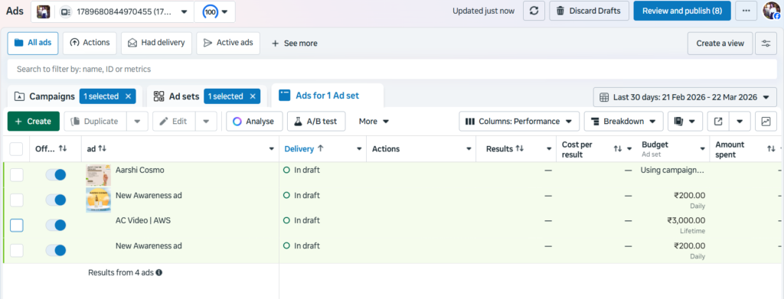The image size is (784, 299).
Task: Sort by the Off/On column arrows
Action: [63, 149]
